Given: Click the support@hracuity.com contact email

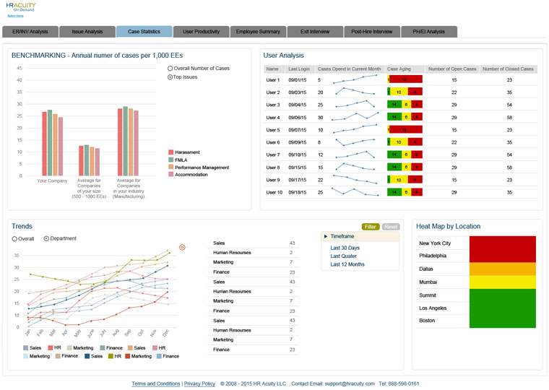Looking at the screenshot, I should point(350,383).
